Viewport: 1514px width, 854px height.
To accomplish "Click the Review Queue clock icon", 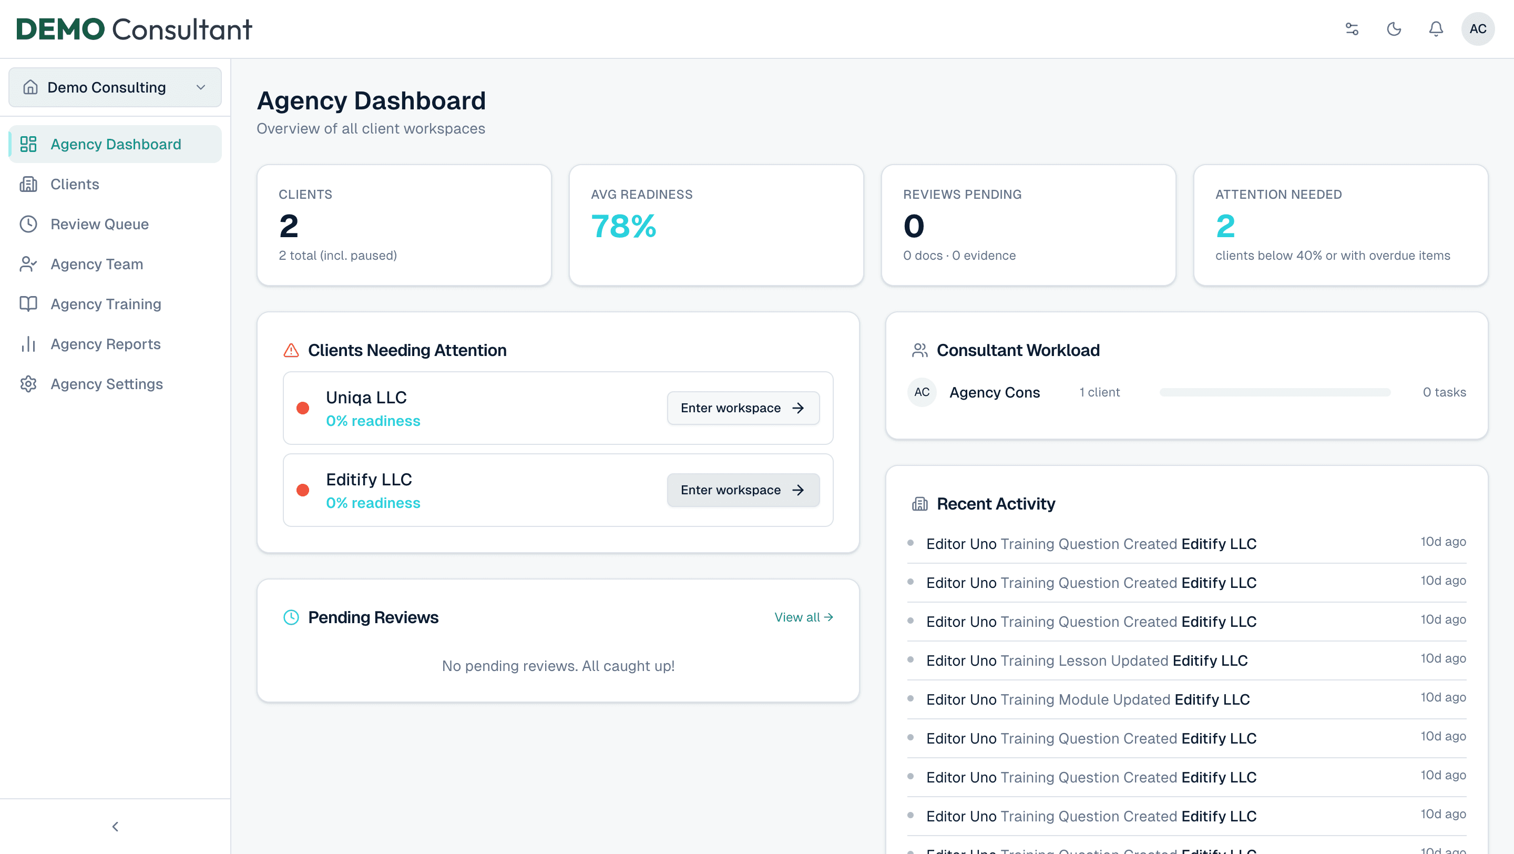I will 28,224.
